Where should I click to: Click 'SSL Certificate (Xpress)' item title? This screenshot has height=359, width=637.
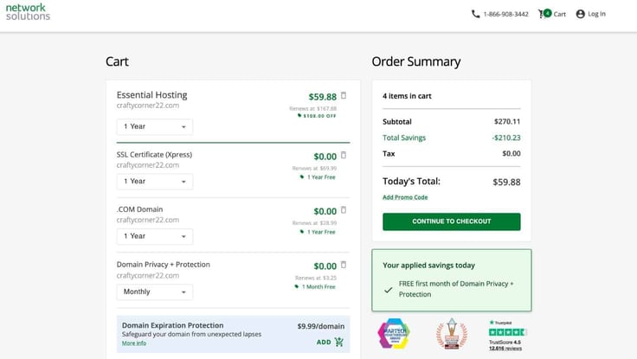(x=154, y=155)
